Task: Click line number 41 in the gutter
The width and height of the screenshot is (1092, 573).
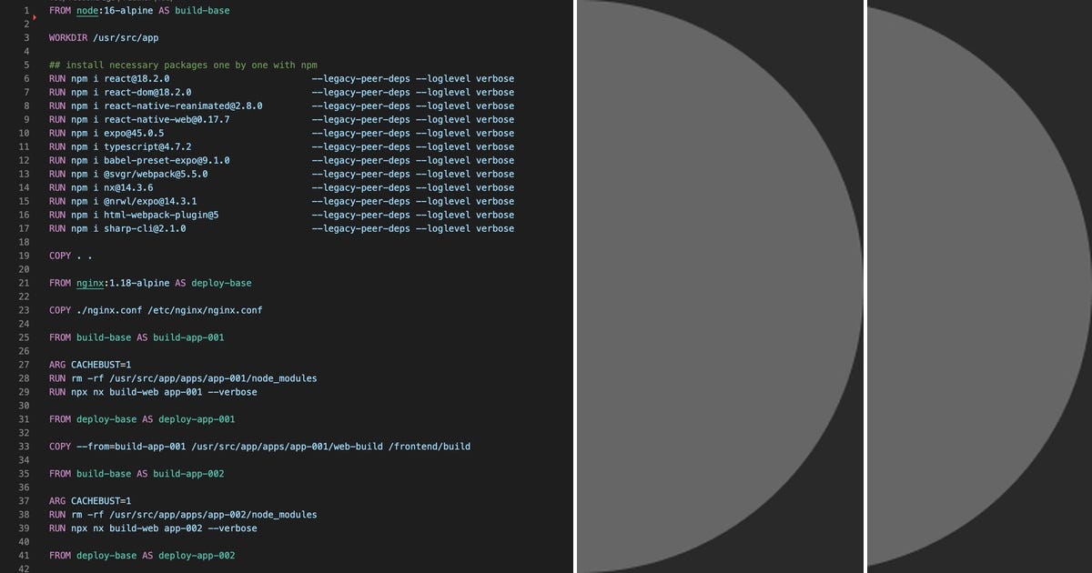Action: point(25,557)
